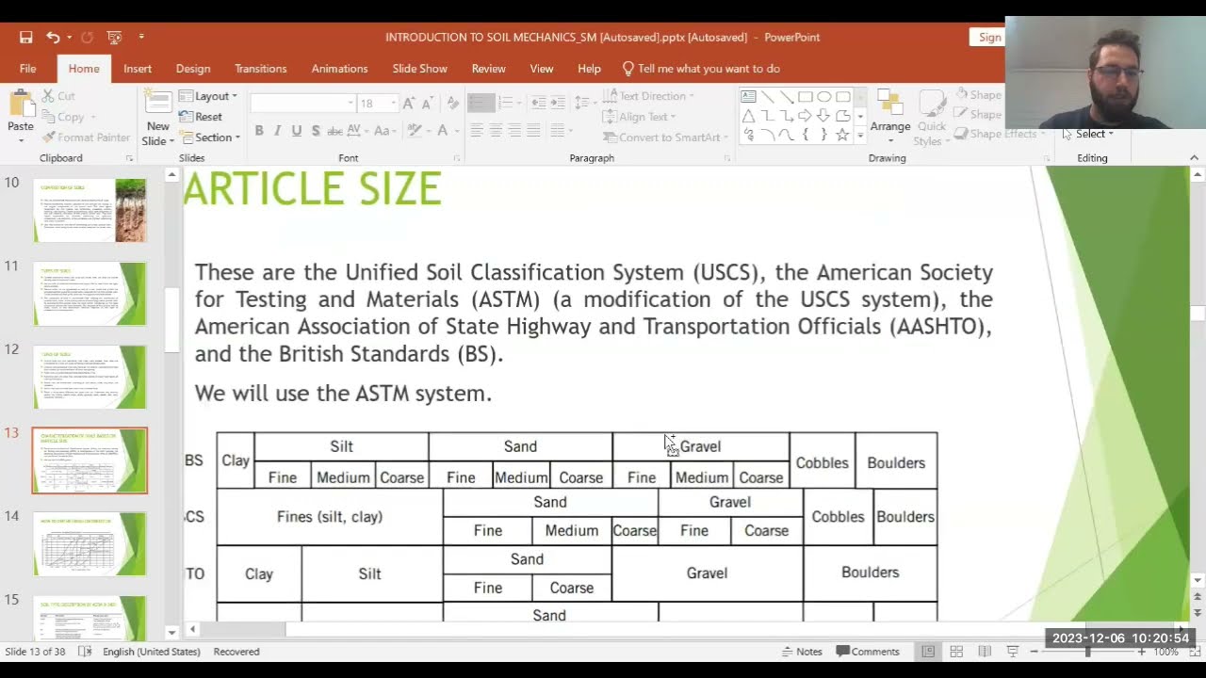Clear all formatting
Viewport: 1206px width, 678px height.
click(x=453, y=104)
